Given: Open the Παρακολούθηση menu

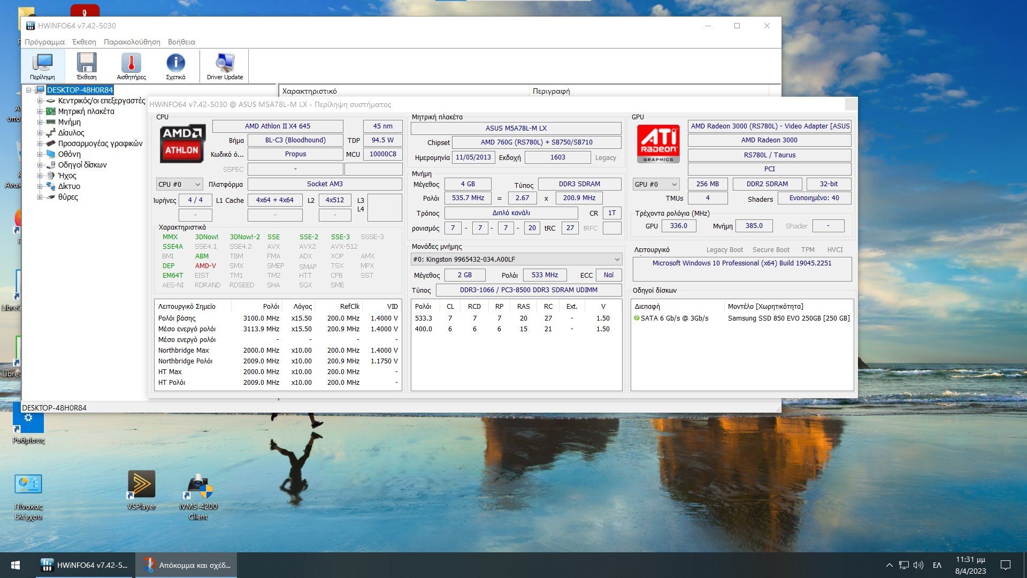Looking at the screenshot, I should [x=132, y=42].
